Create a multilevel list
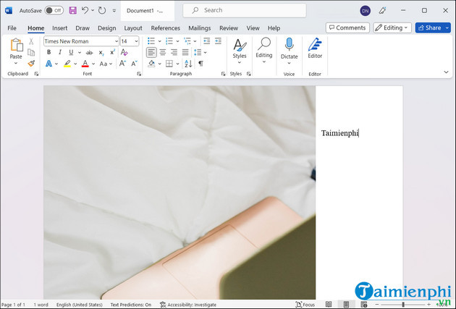Screen dimensions: 456x309 (187, 41)
